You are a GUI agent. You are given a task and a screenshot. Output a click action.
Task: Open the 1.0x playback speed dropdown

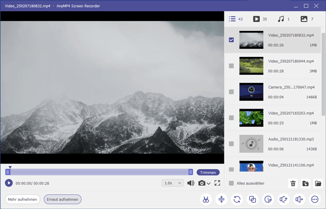(172, 183)
